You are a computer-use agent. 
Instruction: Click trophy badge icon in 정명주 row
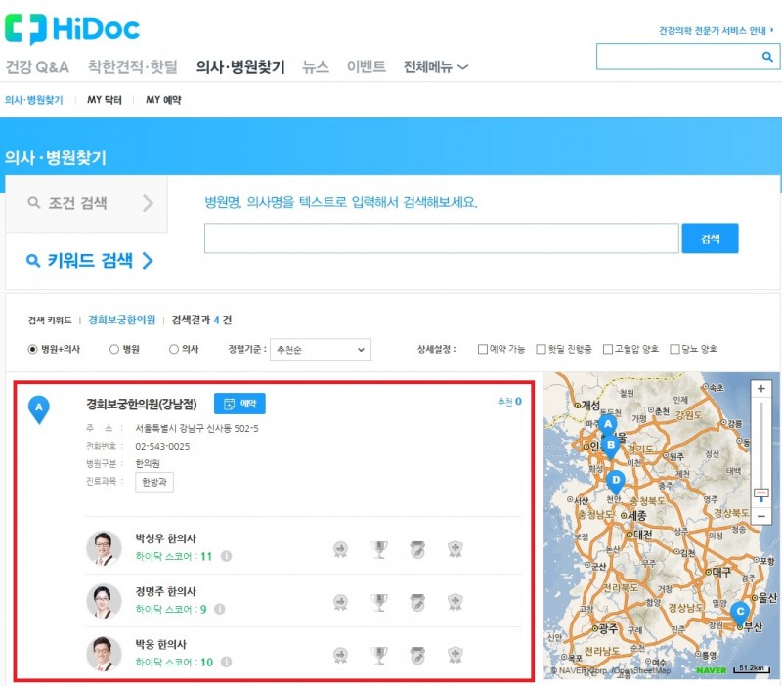(379, 602)
